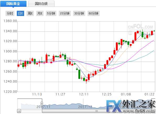The height and width of the screenshot is (114, 156).
Task: Click the 11/27 date axis label
Action: tap(60, 94)
